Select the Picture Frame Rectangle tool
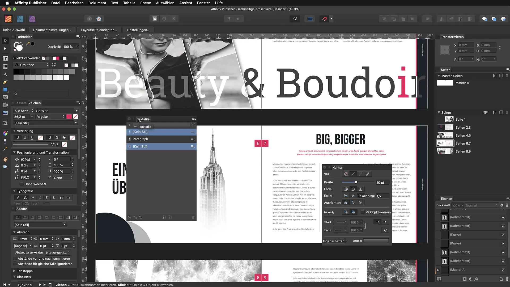510x287 pixels. [x=5, y=98]
